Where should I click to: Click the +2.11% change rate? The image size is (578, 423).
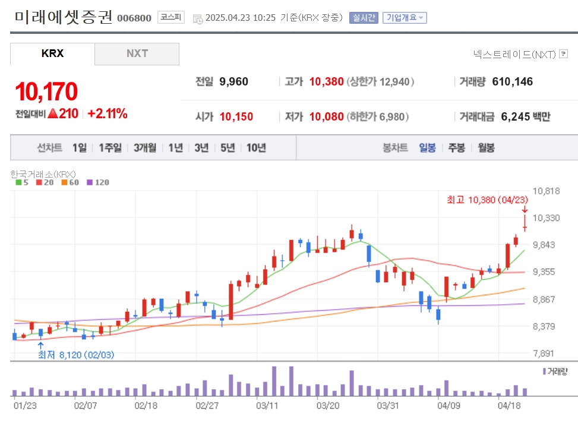tap(108, 113)
